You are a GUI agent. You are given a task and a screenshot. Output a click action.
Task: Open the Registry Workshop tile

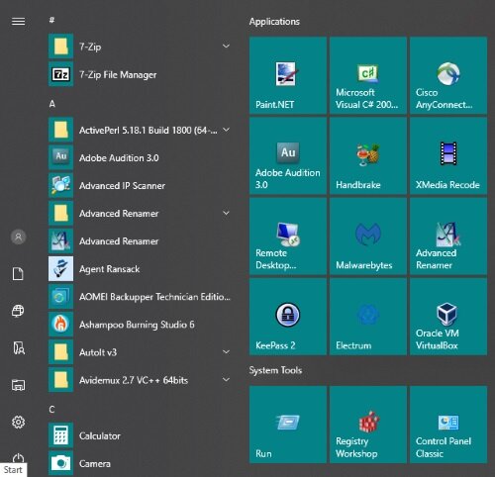tap(368, 425)
